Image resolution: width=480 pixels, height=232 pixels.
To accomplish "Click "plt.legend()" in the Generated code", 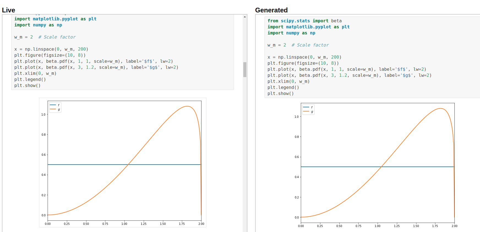I will pos(283,88).
